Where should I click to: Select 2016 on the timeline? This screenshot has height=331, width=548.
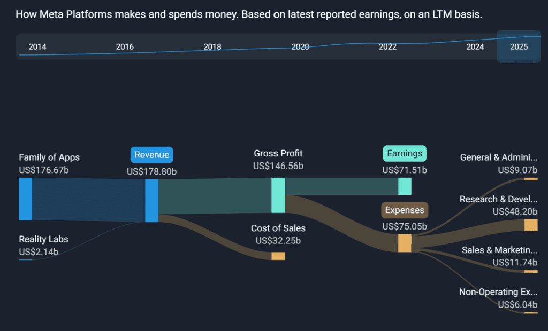125,47
